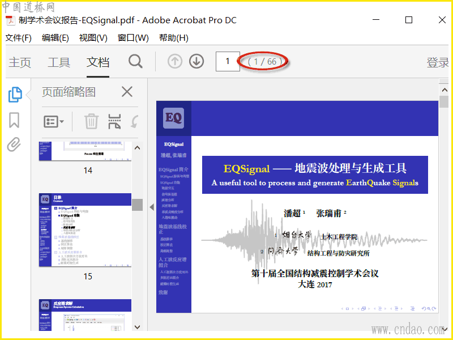Click the slide search navigation icon
This screenshot has width=453, height=340.
point(429,308)
